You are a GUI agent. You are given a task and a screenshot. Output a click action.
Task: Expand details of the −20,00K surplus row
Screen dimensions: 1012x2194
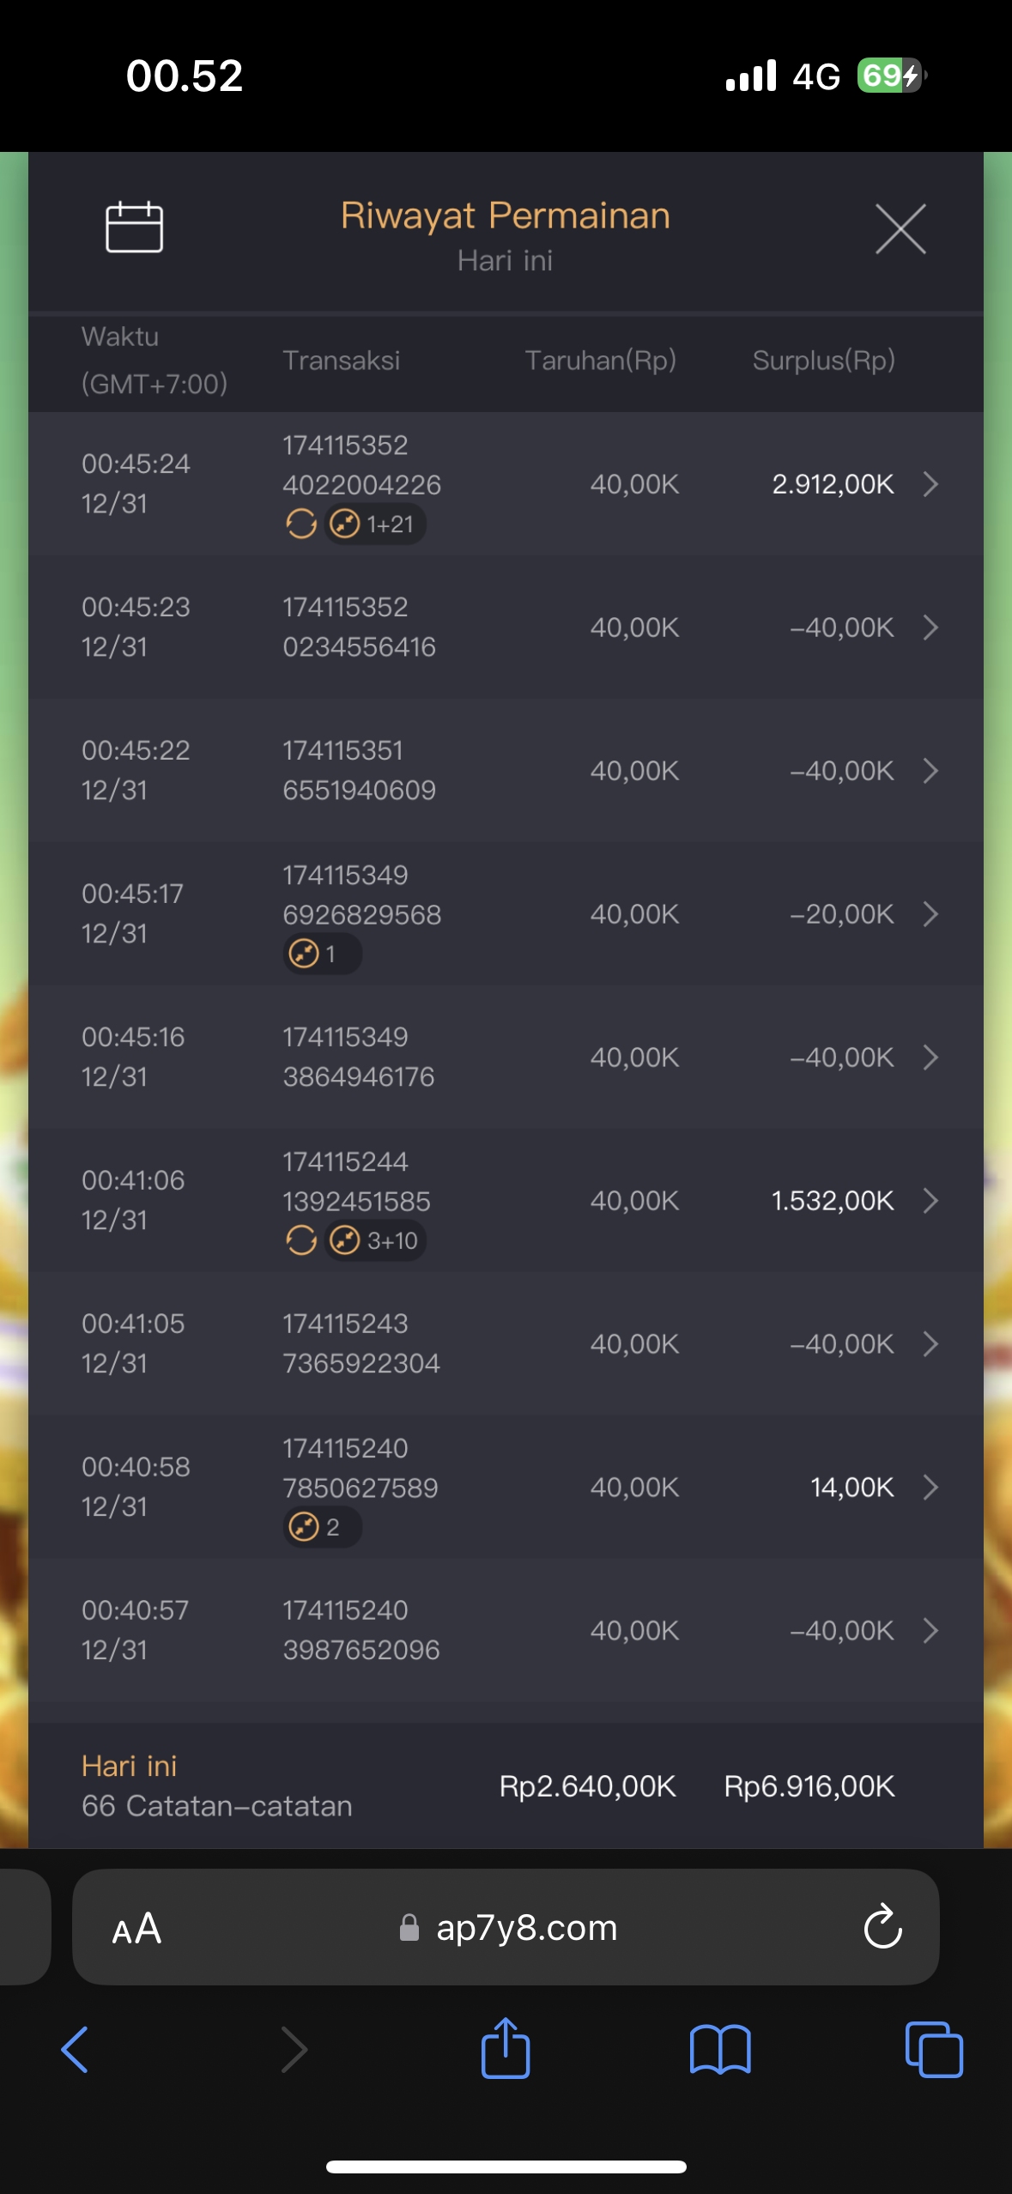(x=930, y=914)
